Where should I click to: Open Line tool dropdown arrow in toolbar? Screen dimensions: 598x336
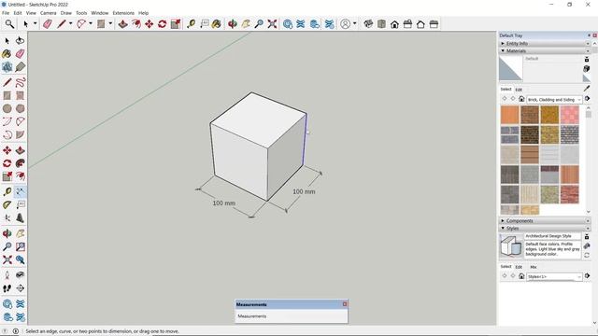tap(71, 23)
